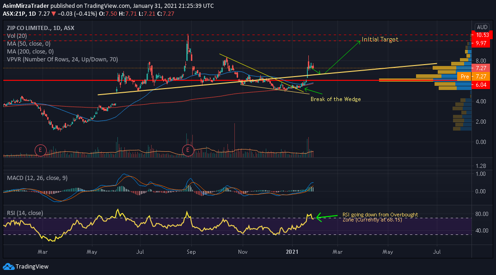Click the TradingView cloud logo icon
The height and width of the screenshot is (275, 496).
pos(8,267)
